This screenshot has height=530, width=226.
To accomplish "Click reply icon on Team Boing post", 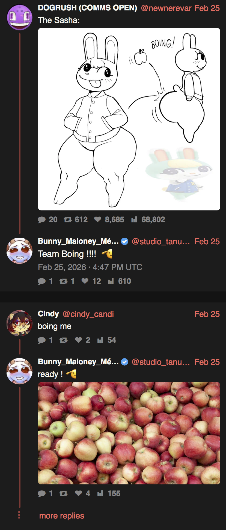I will tap(42, 281).
